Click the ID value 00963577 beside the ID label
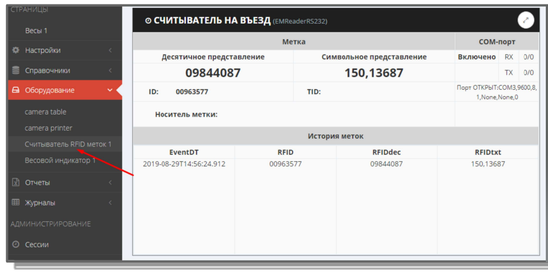548x272 pixels. click(x=192, y=92)
